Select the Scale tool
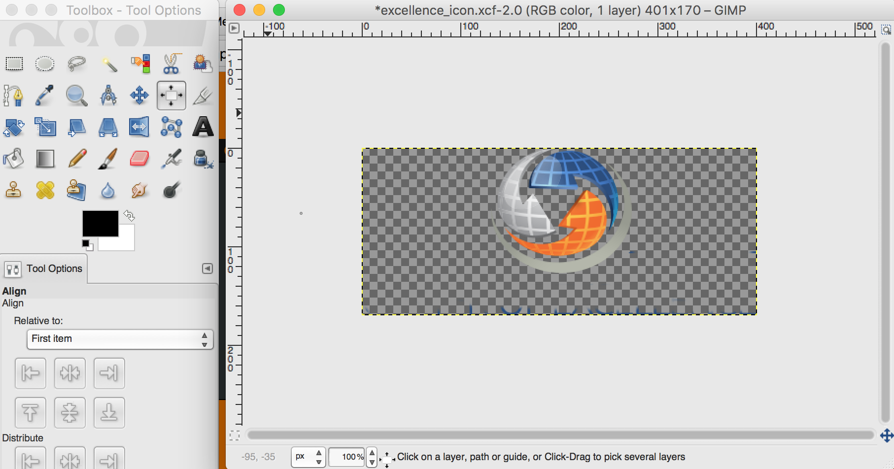 [x=45, y=127]
